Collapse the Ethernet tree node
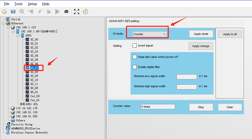Viewport: 252px width, 139px height. (4, 23)
